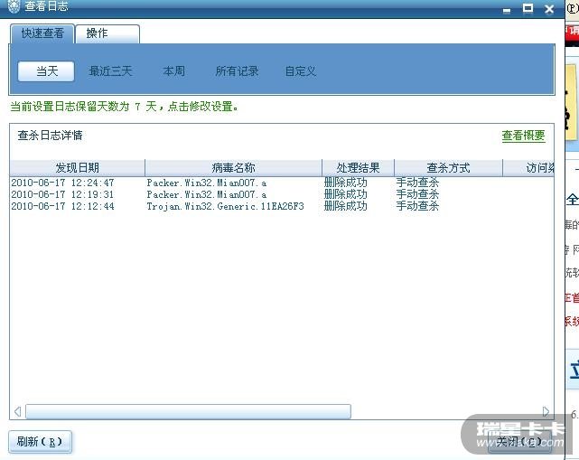Click the horizontal scrollbar left arrow
The width and height of the screenshot is (579, 460).
tap(17, 411)
